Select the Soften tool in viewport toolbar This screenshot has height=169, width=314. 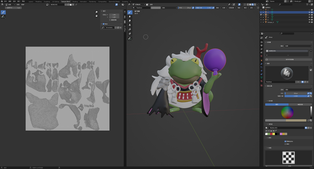pos(130,17)
